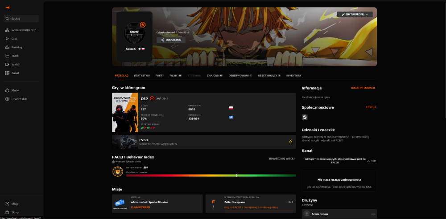Image resolution: width=446 pixels, height=219 pixels.
Task: Click the Udostępnij share button
Action: [171, 40]
